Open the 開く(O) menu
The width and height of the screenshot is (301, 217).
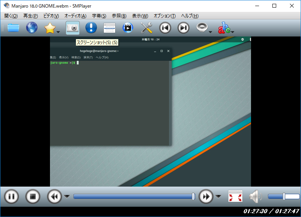tap(11, 16)
